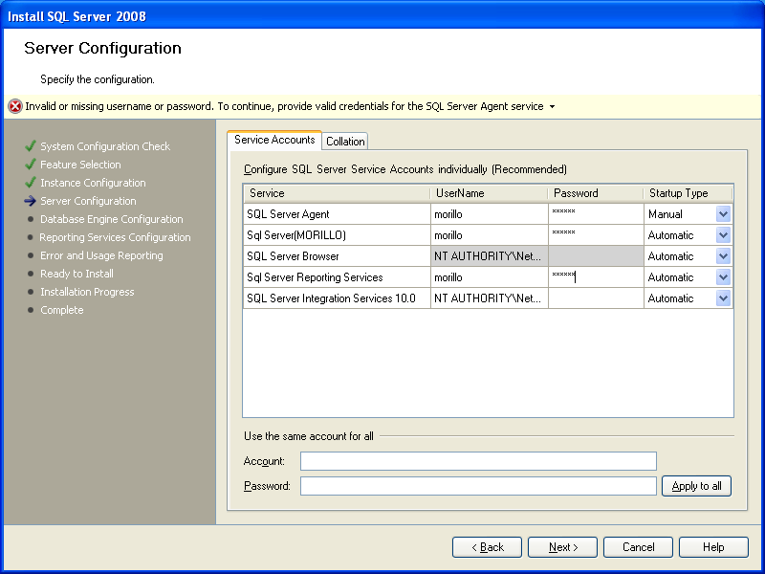Click the Ready to Install step
This screenshot has height=574, width=765.
pyautogui.click(x=76, y=274)
